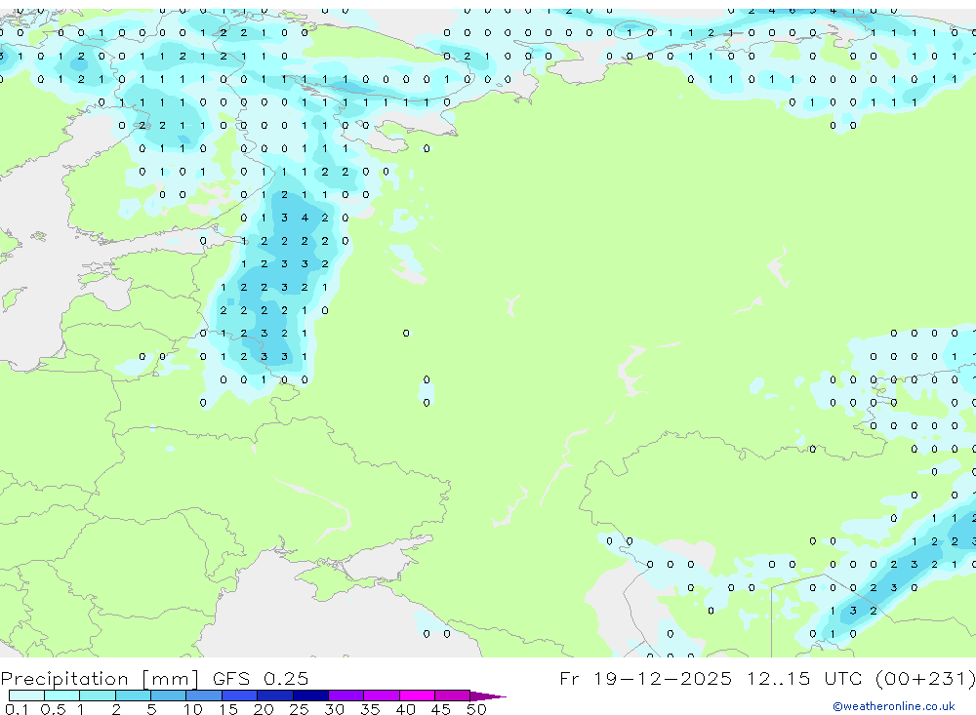Click the legend label "35"

370,709
